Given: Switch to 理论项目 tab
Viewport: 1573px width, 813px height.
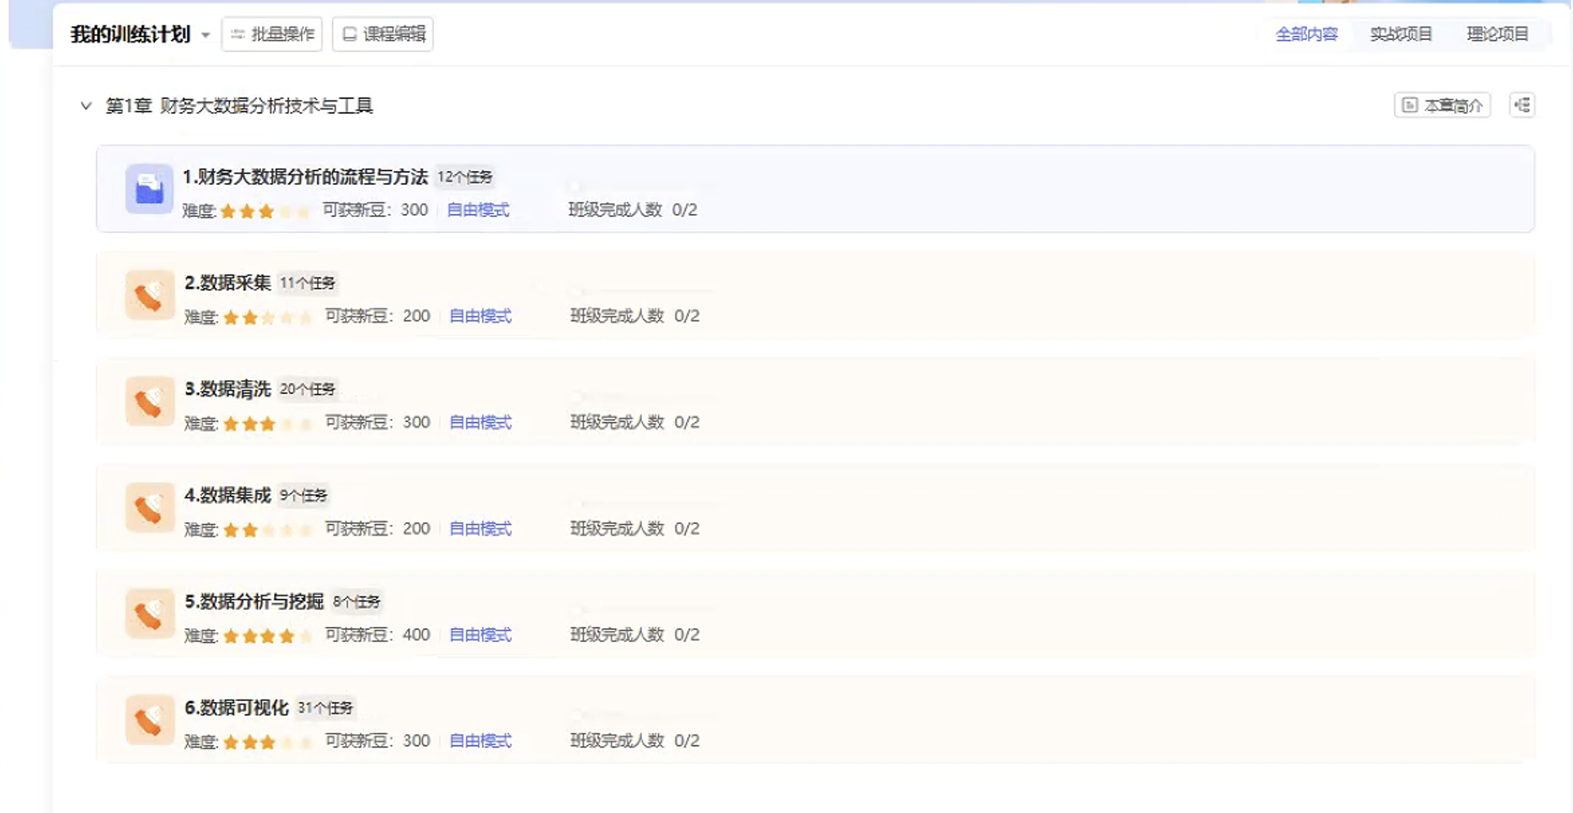Looking at the screenshot, I should pyautogui.click(x=1497, y=34).
